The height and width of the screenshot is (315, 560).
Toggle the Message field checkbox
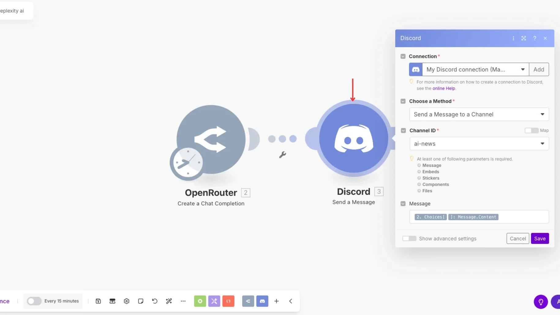coord(403,204)
